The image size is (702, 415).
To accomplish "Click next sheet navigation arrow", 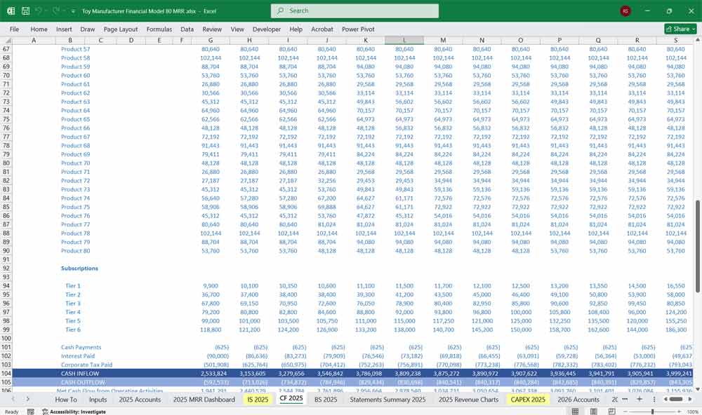I will coord(28,399).
